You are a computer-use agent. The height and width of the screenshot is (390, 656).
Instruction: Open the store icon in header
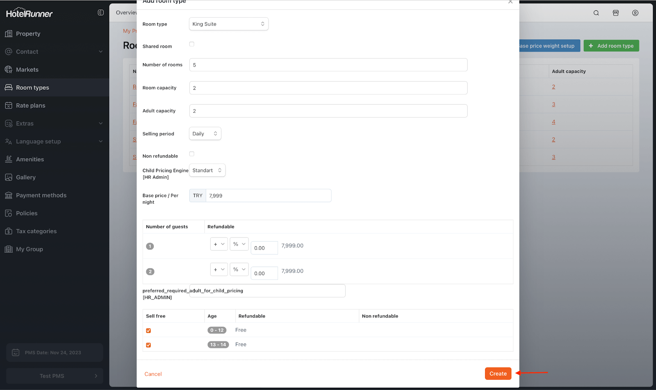615,13
